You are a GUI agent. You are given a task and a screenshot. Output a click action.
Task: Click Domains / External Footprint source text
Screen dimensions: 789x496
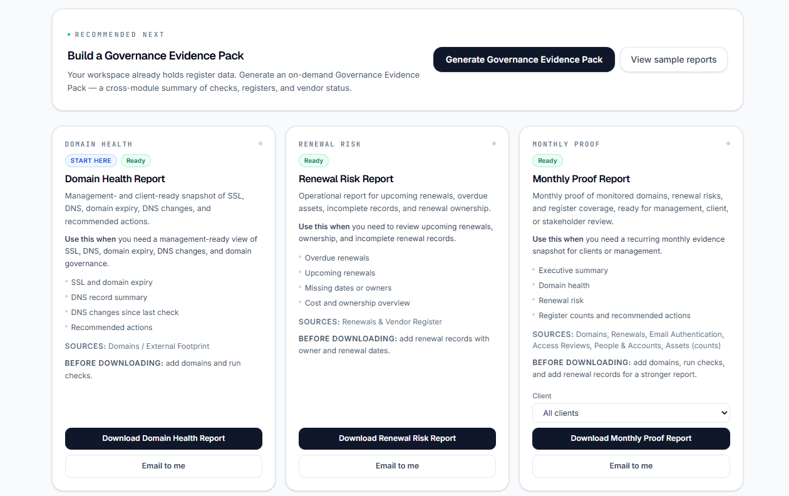159,346
